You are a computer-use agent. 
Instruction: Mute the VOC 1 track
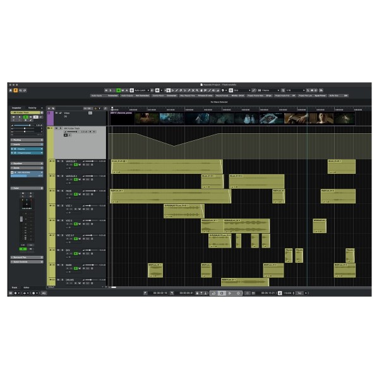pyautogui.click(x=58, y=206)
